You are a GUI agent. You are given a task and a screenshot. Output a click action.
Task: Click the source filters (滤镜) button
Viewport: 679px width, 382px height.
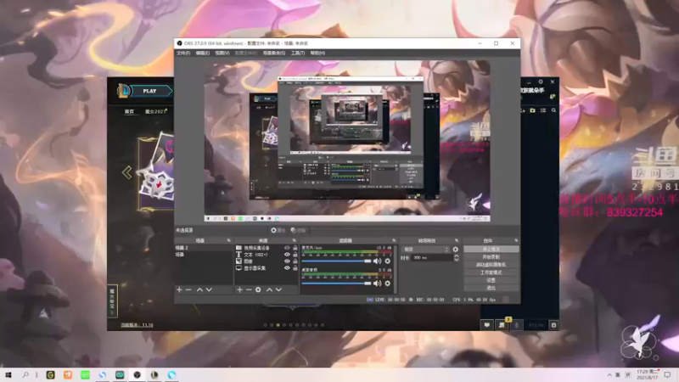coord(298,230)
